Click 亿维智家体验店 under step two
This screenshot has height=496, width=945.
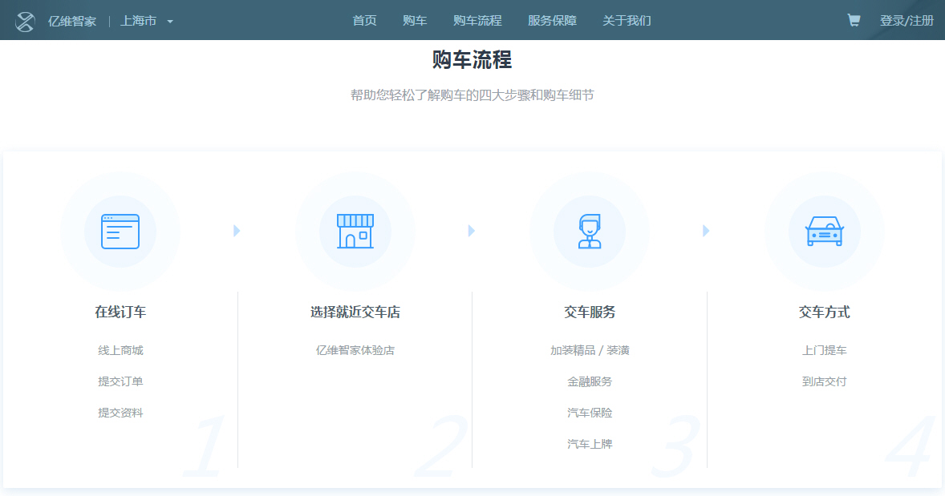pyautogui.click(x=355, y=350)
